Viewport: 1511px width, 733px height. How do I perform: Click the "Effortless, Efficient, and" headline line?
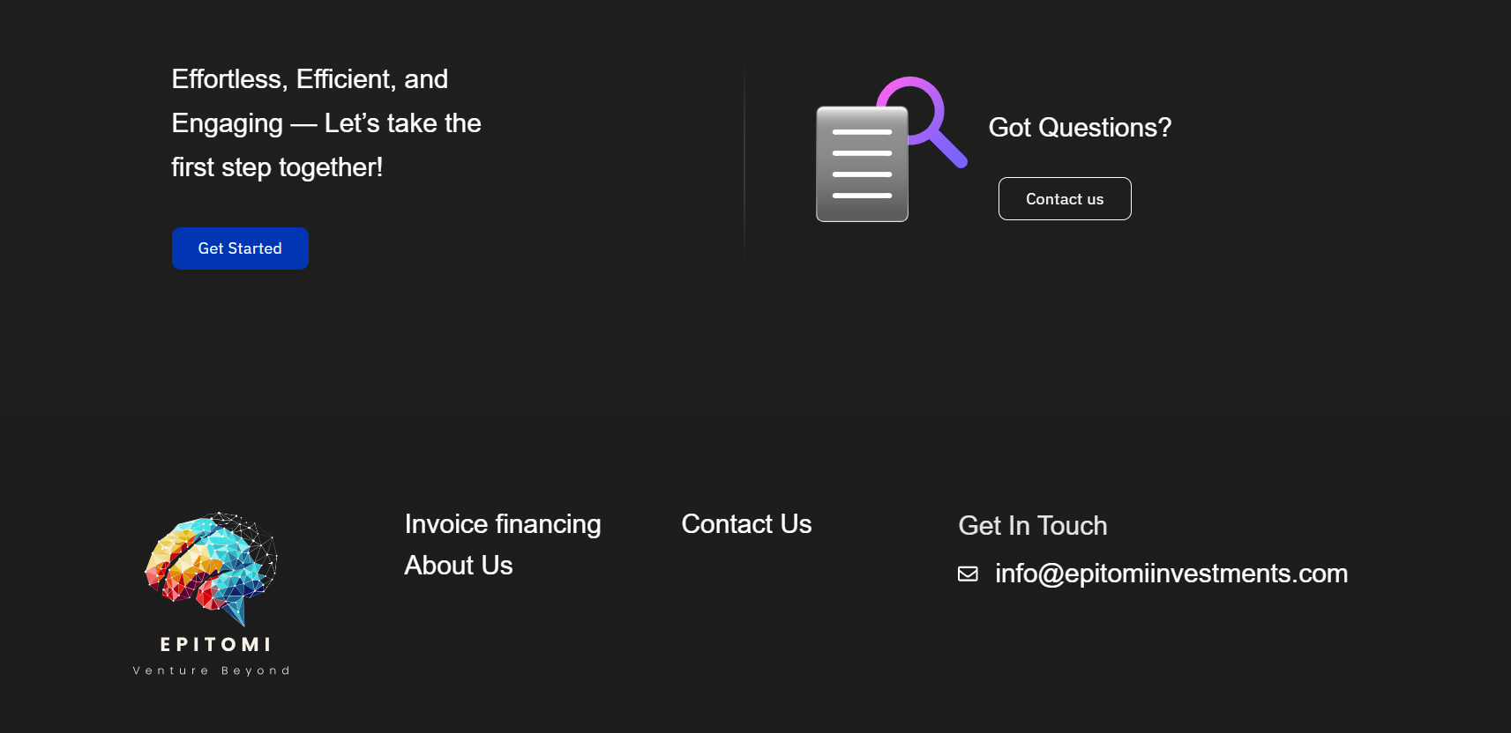tap(310, 79)
